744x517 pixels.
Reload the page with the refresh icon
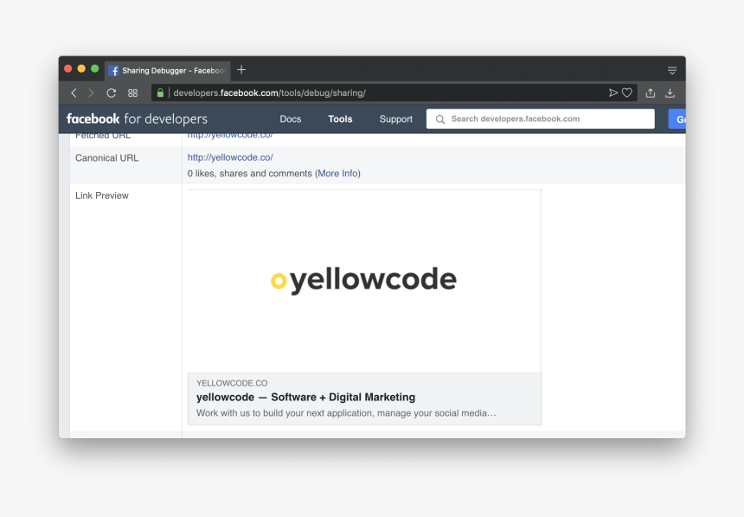(x=112, y=93)
